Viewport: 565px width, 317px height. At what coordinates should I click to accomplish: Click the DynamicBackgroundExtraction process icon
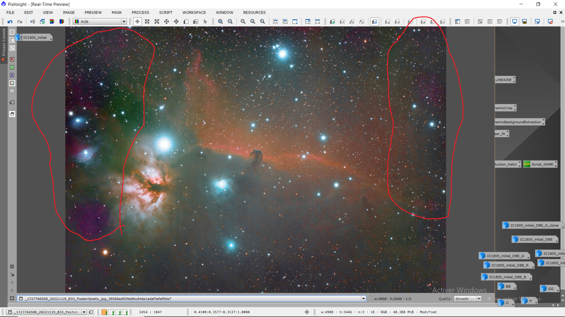coord(520,122)
